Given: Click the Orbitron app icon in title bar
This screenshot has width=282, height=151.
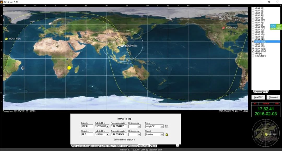Looking at the screenshot, I should [2, 2].
